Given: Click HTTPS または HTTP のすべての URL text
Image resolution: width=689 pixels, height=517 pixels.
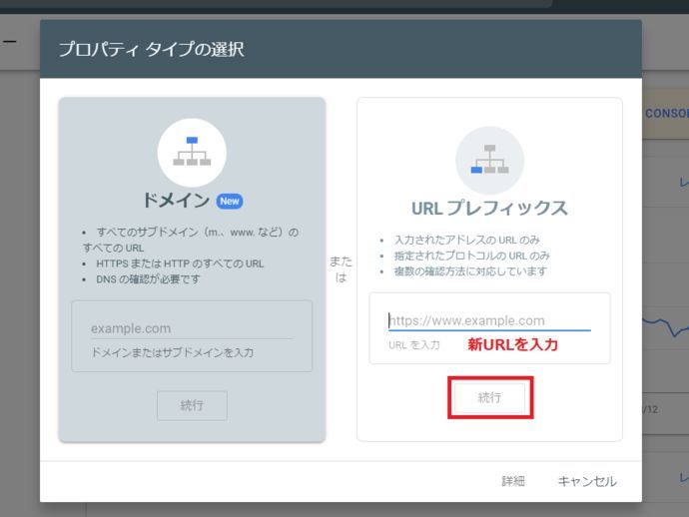Looking at the screenshot, I should pos(180,263).
